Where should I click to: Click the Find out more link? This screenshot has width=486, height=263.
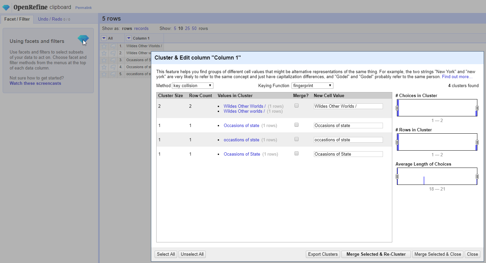click(457, 77)
